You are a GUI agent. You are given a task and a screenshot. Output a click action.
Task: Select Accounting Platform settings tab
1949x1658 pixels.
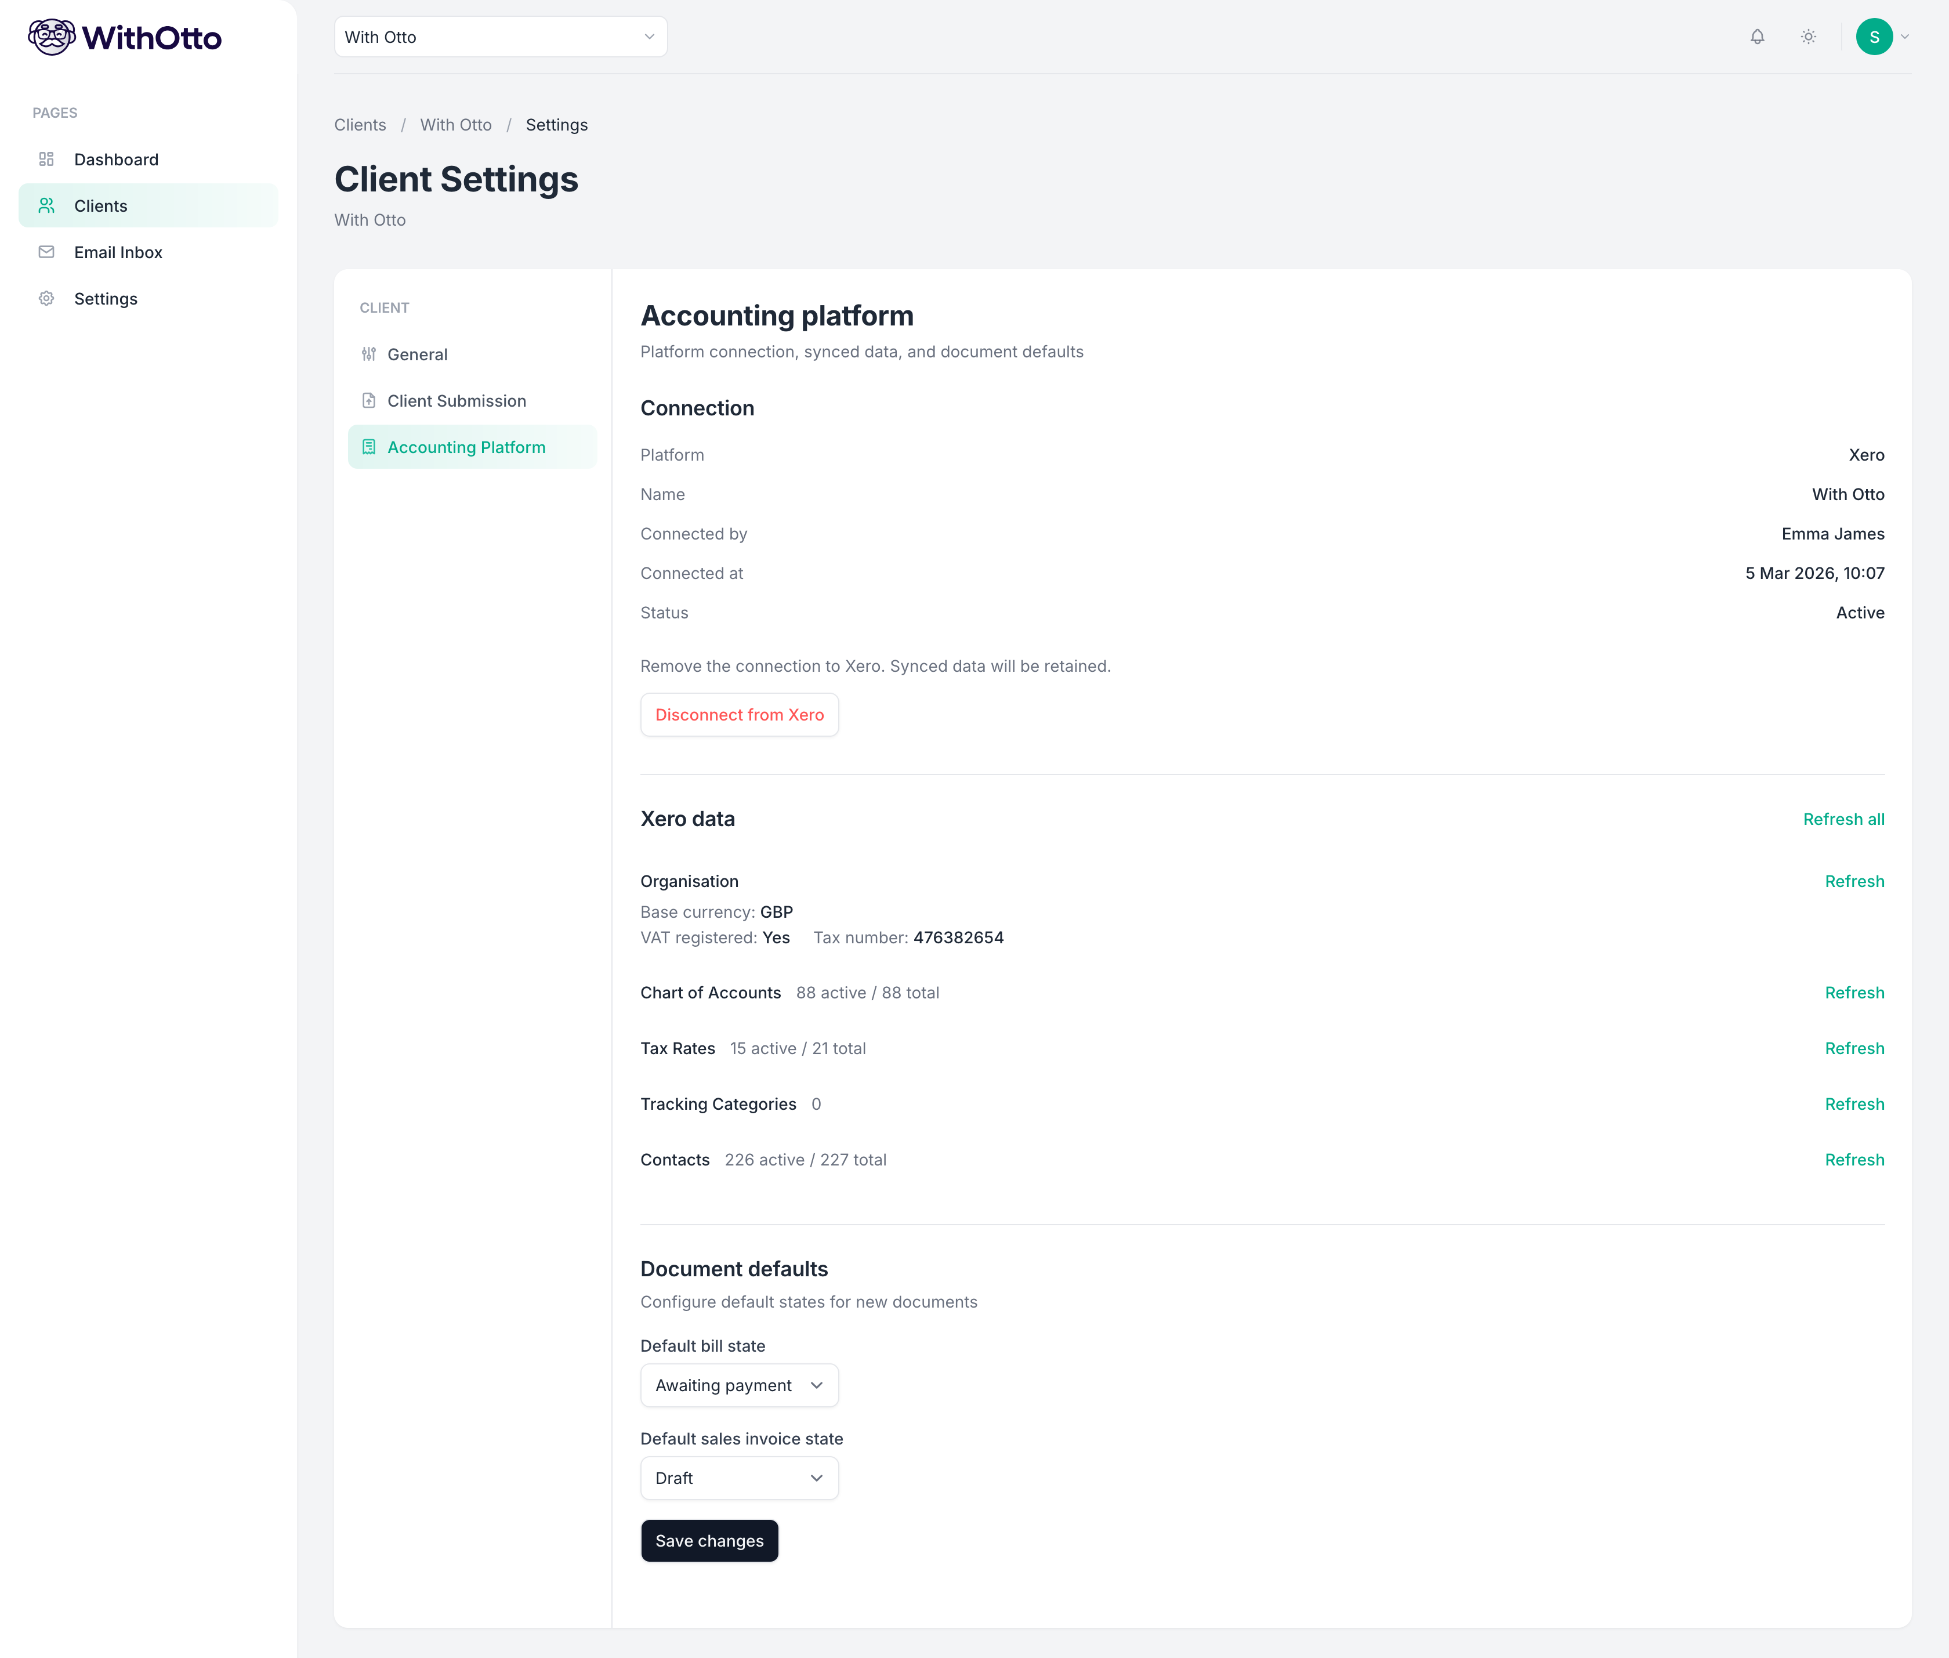472,447
